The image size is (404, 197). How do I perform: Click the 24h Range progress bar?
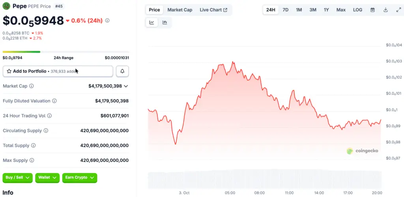65,52
